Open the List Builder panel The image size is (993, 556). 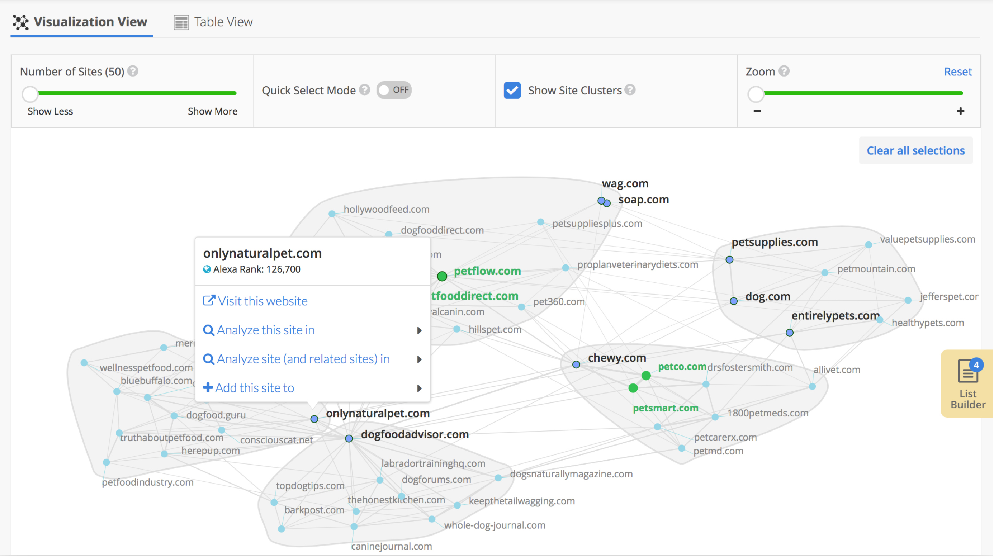pyautogui.click(x=967, y=384)
